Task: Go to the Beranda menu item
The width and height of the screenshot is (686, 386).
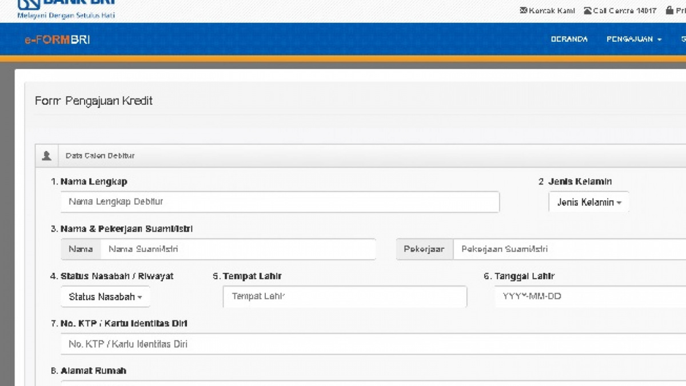Action: pos(569,39)
